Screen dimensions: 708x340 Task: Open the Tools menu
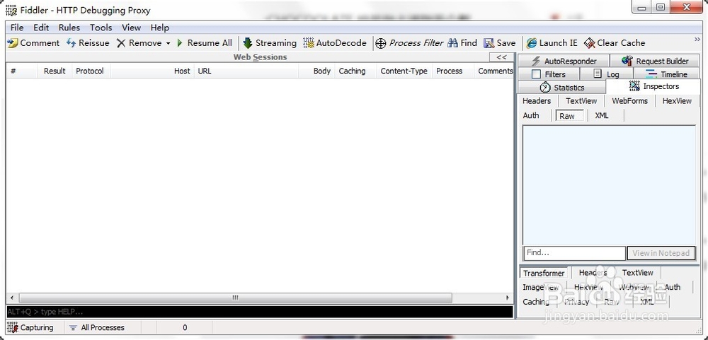(101, 28)
